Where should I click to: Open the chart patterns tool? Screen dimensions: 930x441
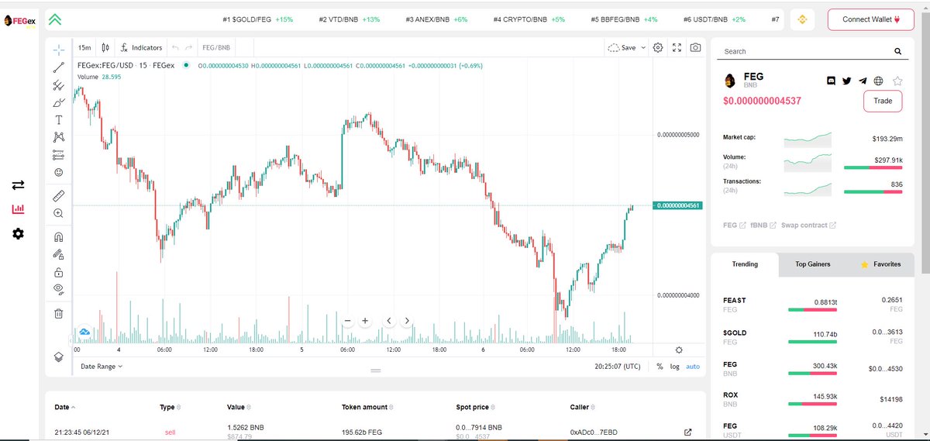point(58,136)
